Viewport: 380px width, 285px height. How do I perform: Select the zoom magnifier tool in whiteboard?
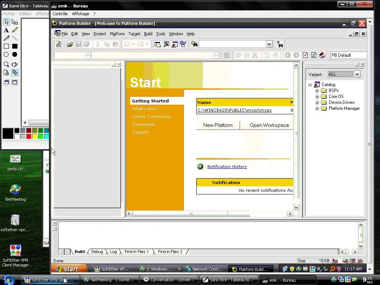tap(6, 65)
